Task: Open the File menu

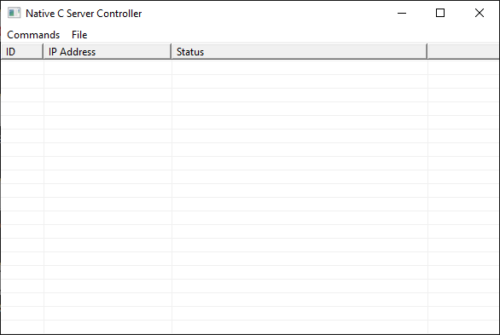Action: click(79, 35)
